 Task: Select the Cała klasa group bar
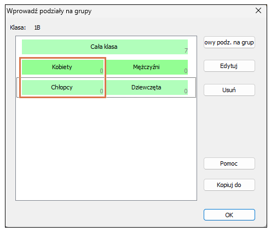click(105, 47)
